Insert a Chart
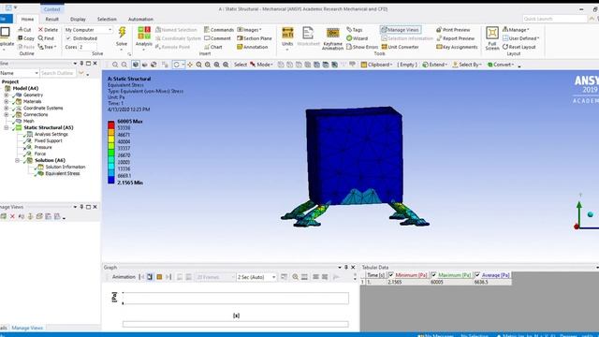Image resolution: width=599 pixels, height=337 pixels. [x=213, y=47]
